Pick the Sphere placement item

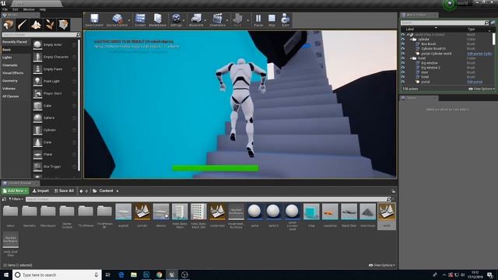(54, 117)
